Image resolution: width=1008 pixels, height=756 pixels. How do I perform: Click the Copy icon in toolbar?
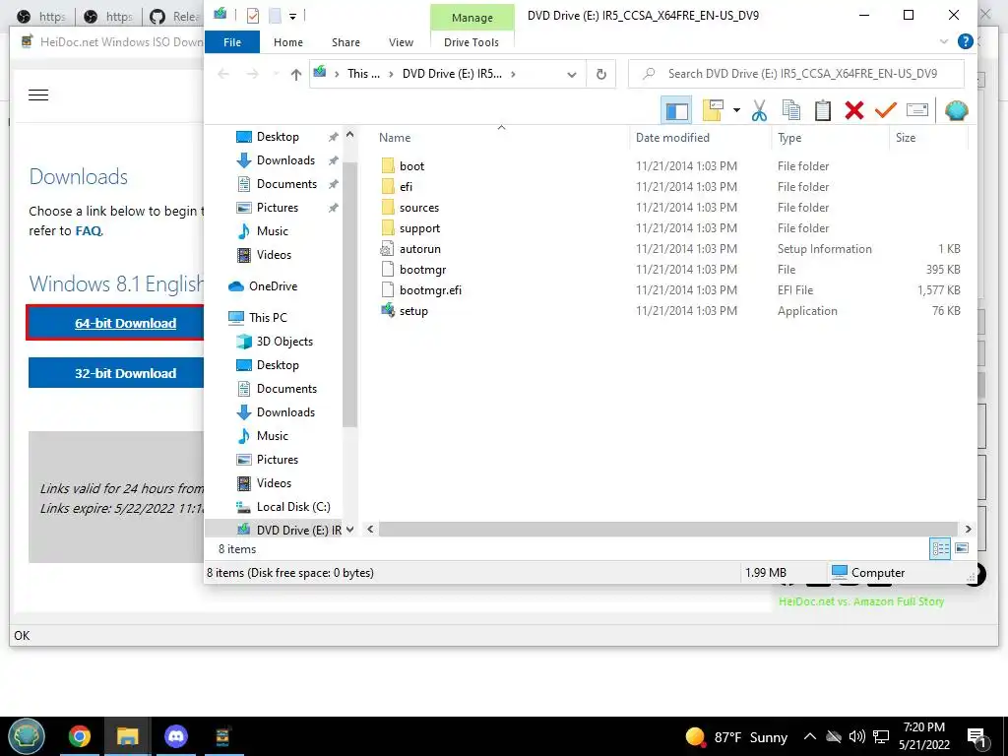790,110
